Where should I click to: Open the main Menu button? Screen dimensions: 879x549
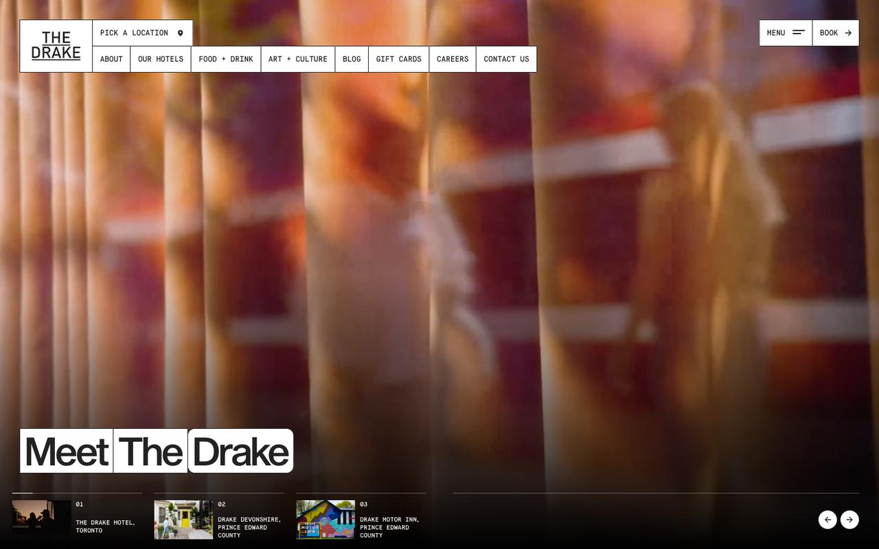pyautogui.click(x=786, y=33)
